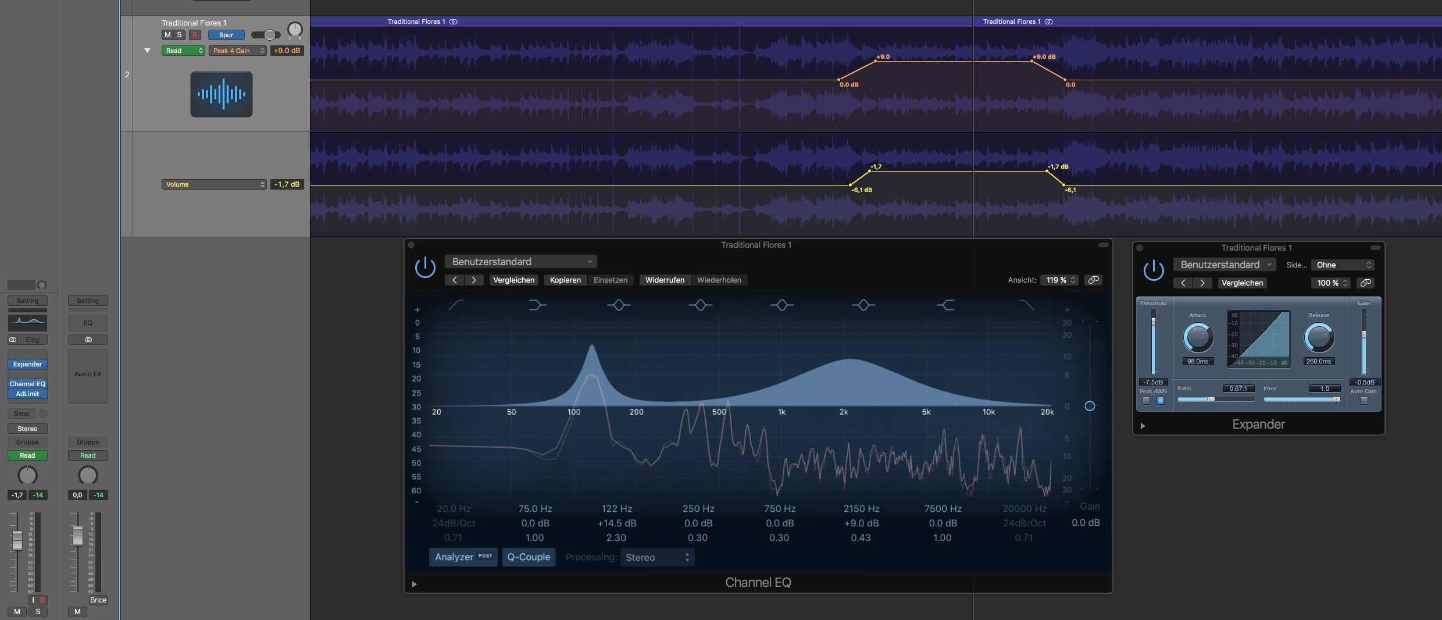Enable the Auto Gain checkbox in Expander
The height and width of the screenshot is (620, 1442).
click(x=1364, y=401)
